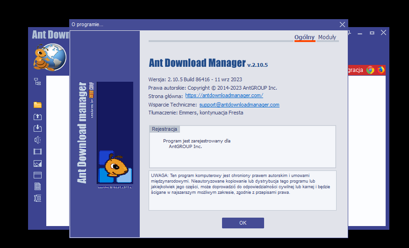Open the antdownloadmanager.com homepage link

pos(224,95)
